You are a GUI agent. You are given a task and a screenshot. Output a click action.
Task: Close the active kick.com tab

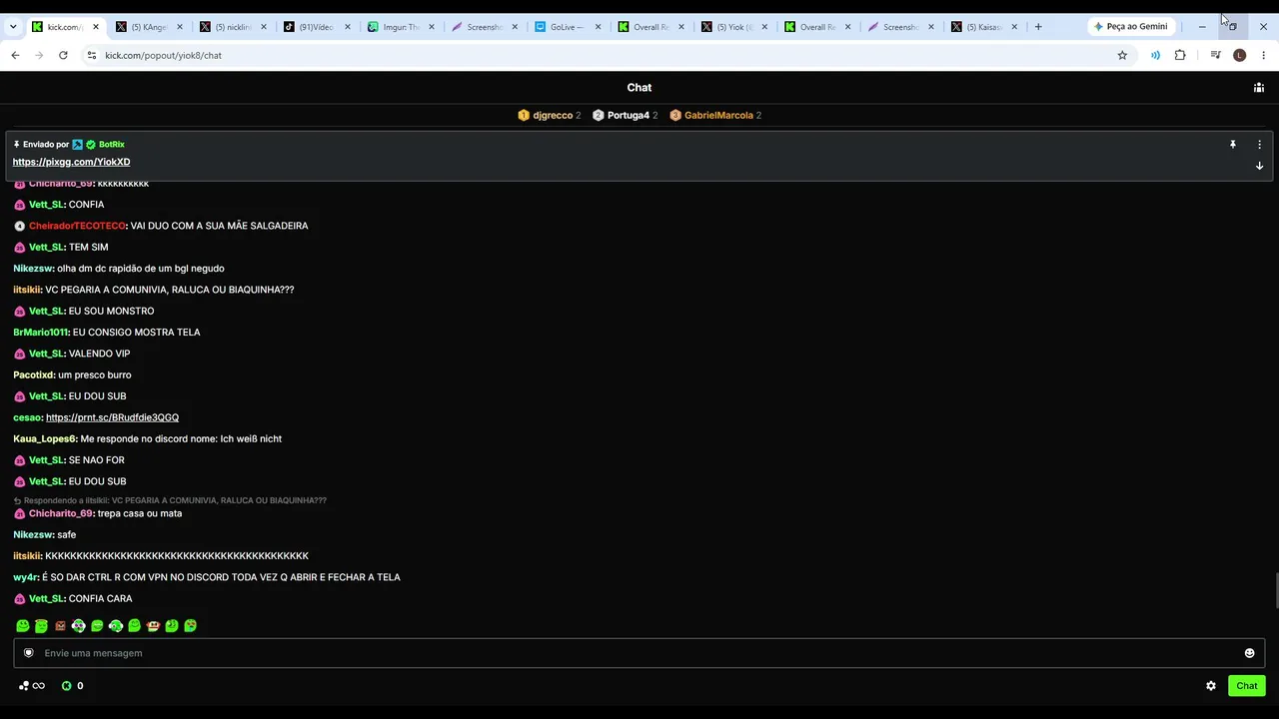pos(96,27)
